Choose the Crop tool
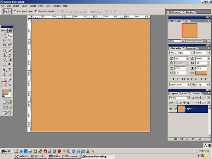 [4, 45]
